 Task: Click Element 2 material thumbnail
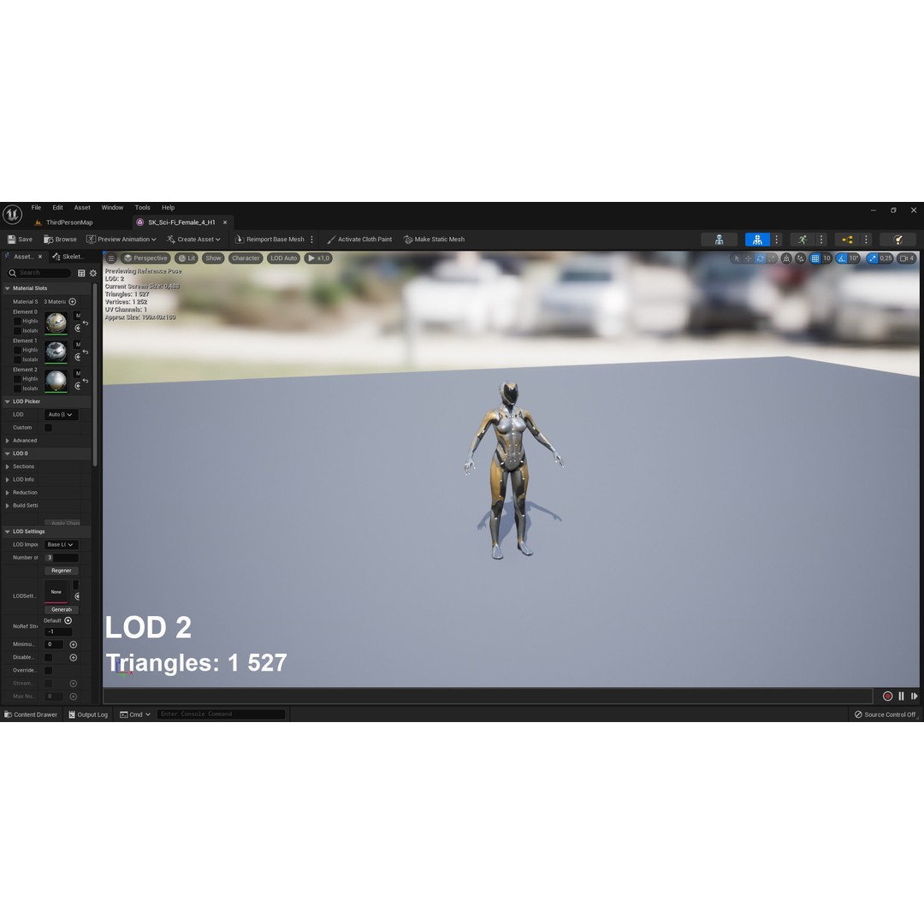click(x=56, y=382)
